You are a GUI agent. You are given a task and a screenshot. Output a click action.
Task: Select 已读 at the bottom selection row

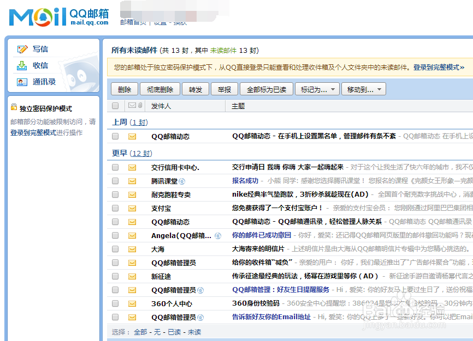pos(174,332)
